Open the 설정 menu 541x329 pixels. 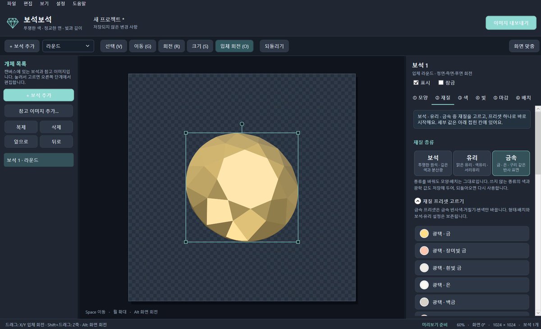coord(60,4)
